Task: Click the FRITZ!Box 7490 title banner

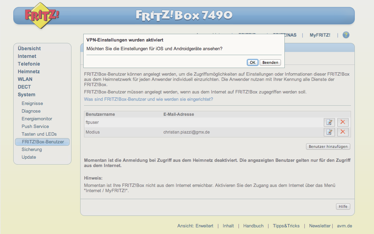Action: [x=184, y=15]
